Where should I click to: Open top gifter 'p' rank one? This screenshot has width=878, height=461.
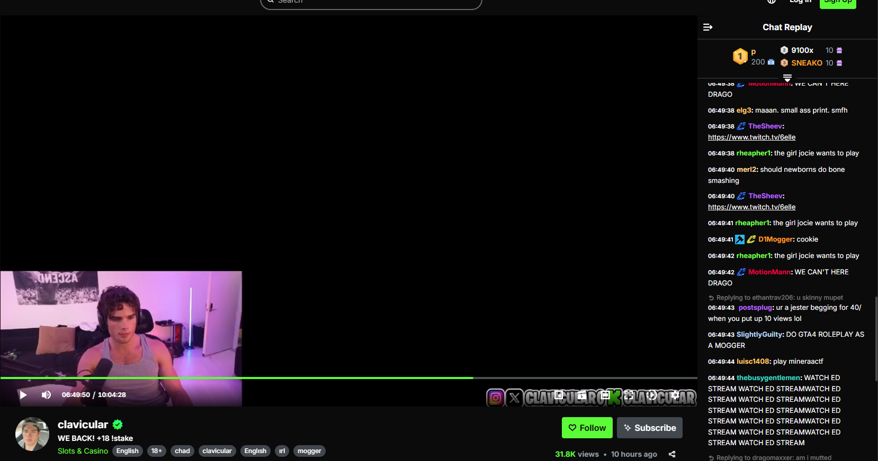754,51
